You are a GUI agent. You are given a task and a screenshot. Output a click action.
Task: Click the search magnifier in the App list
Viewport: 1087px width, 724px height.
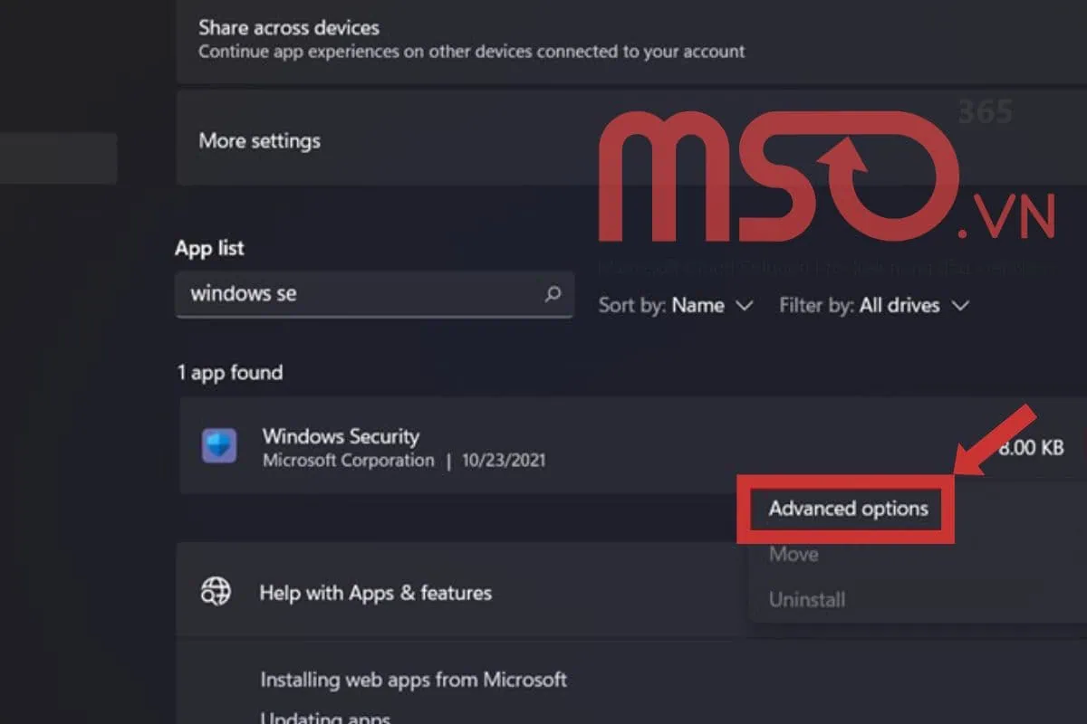(x=553, y=295)
